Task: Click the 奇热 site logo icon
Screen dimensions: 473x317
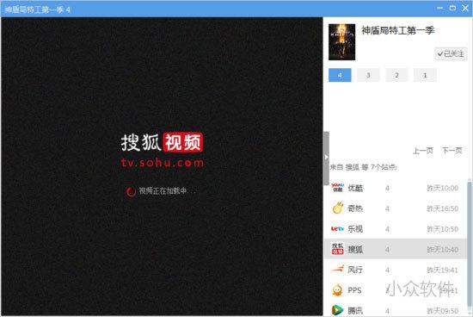Action: click(338, 208)
